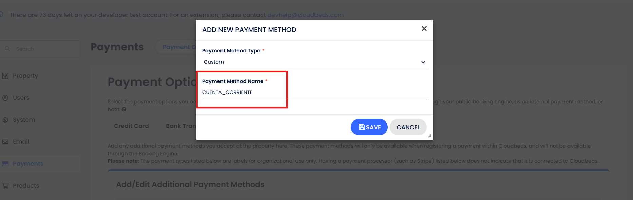Click the info icon beside the test account notice
Viewport: 633px width, 200px height.
point(1,14)
